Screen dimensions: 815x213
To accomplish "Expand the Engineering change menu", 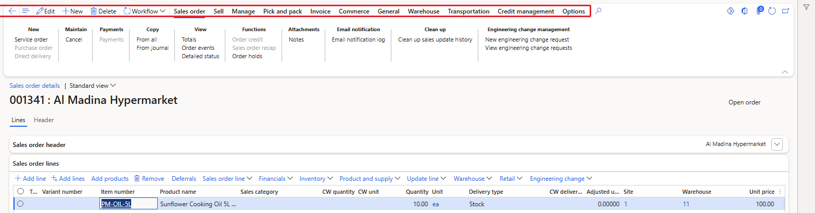I will click(561, 179).
